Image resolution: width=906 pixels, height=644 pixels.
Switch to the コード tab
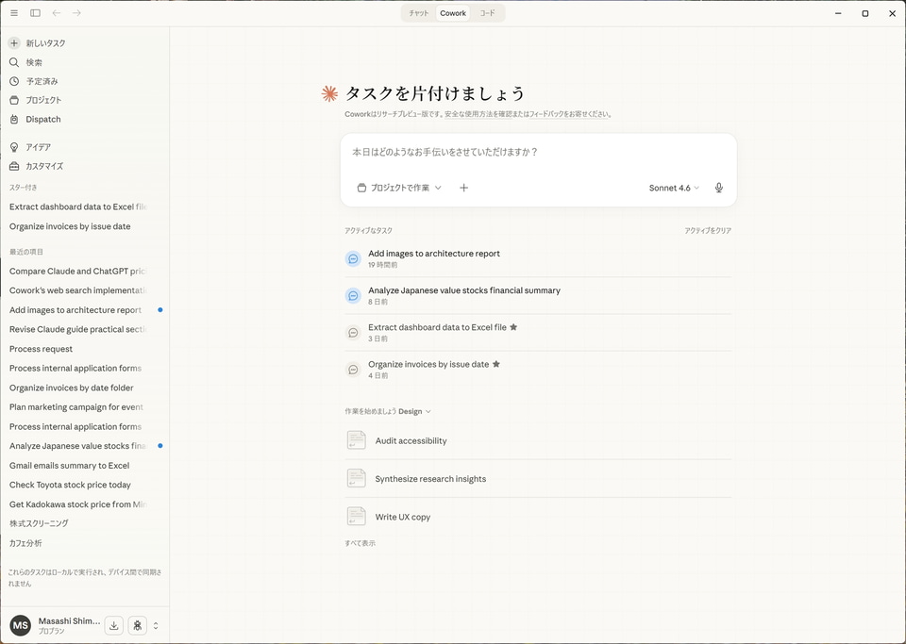487,13
